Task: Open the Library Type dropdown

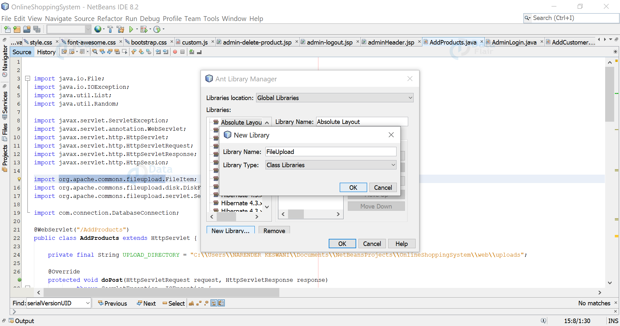Action: click(393, 165)
